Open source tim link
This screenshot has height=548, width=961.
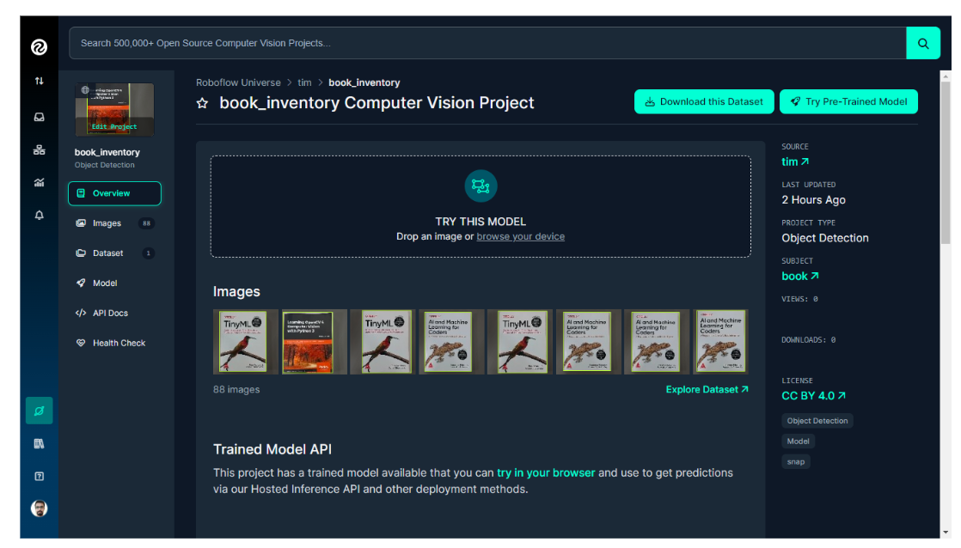pyautogui.click(x=795, y=161)
